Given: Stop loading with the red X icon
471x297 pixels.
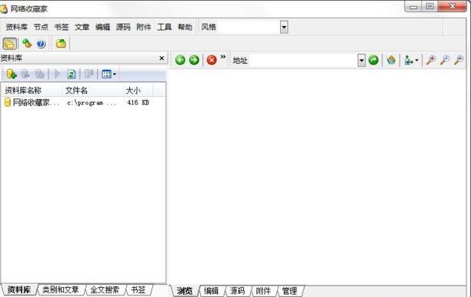Looking at the screenshot, I should pyautogui.click(x=212, y=60).
